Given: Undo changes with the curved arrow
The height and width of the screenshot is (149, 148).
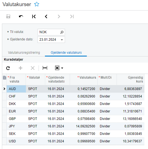Looking at the screenshot, I should 21,16.
